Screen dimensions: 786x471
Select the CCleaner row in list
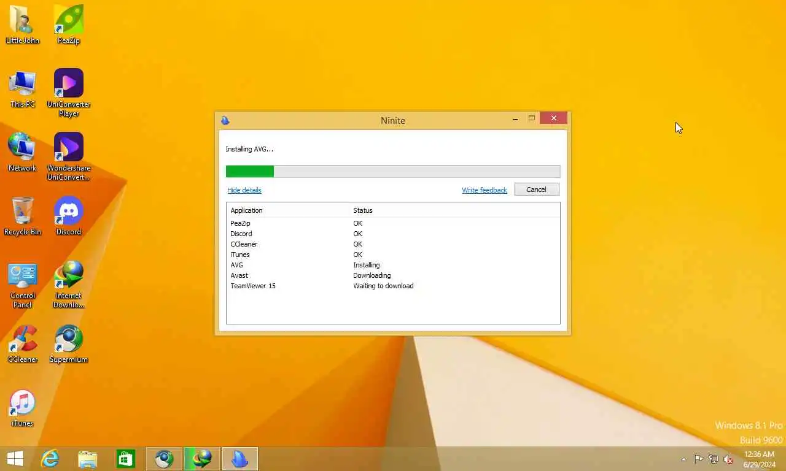tap(393, 244)
